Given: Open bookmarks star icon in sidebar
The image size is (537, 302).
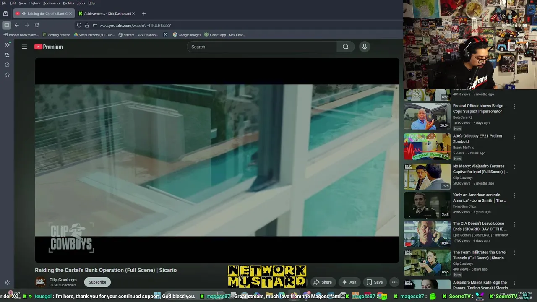Looking at the screenshot, I should (x=7, y=75).
